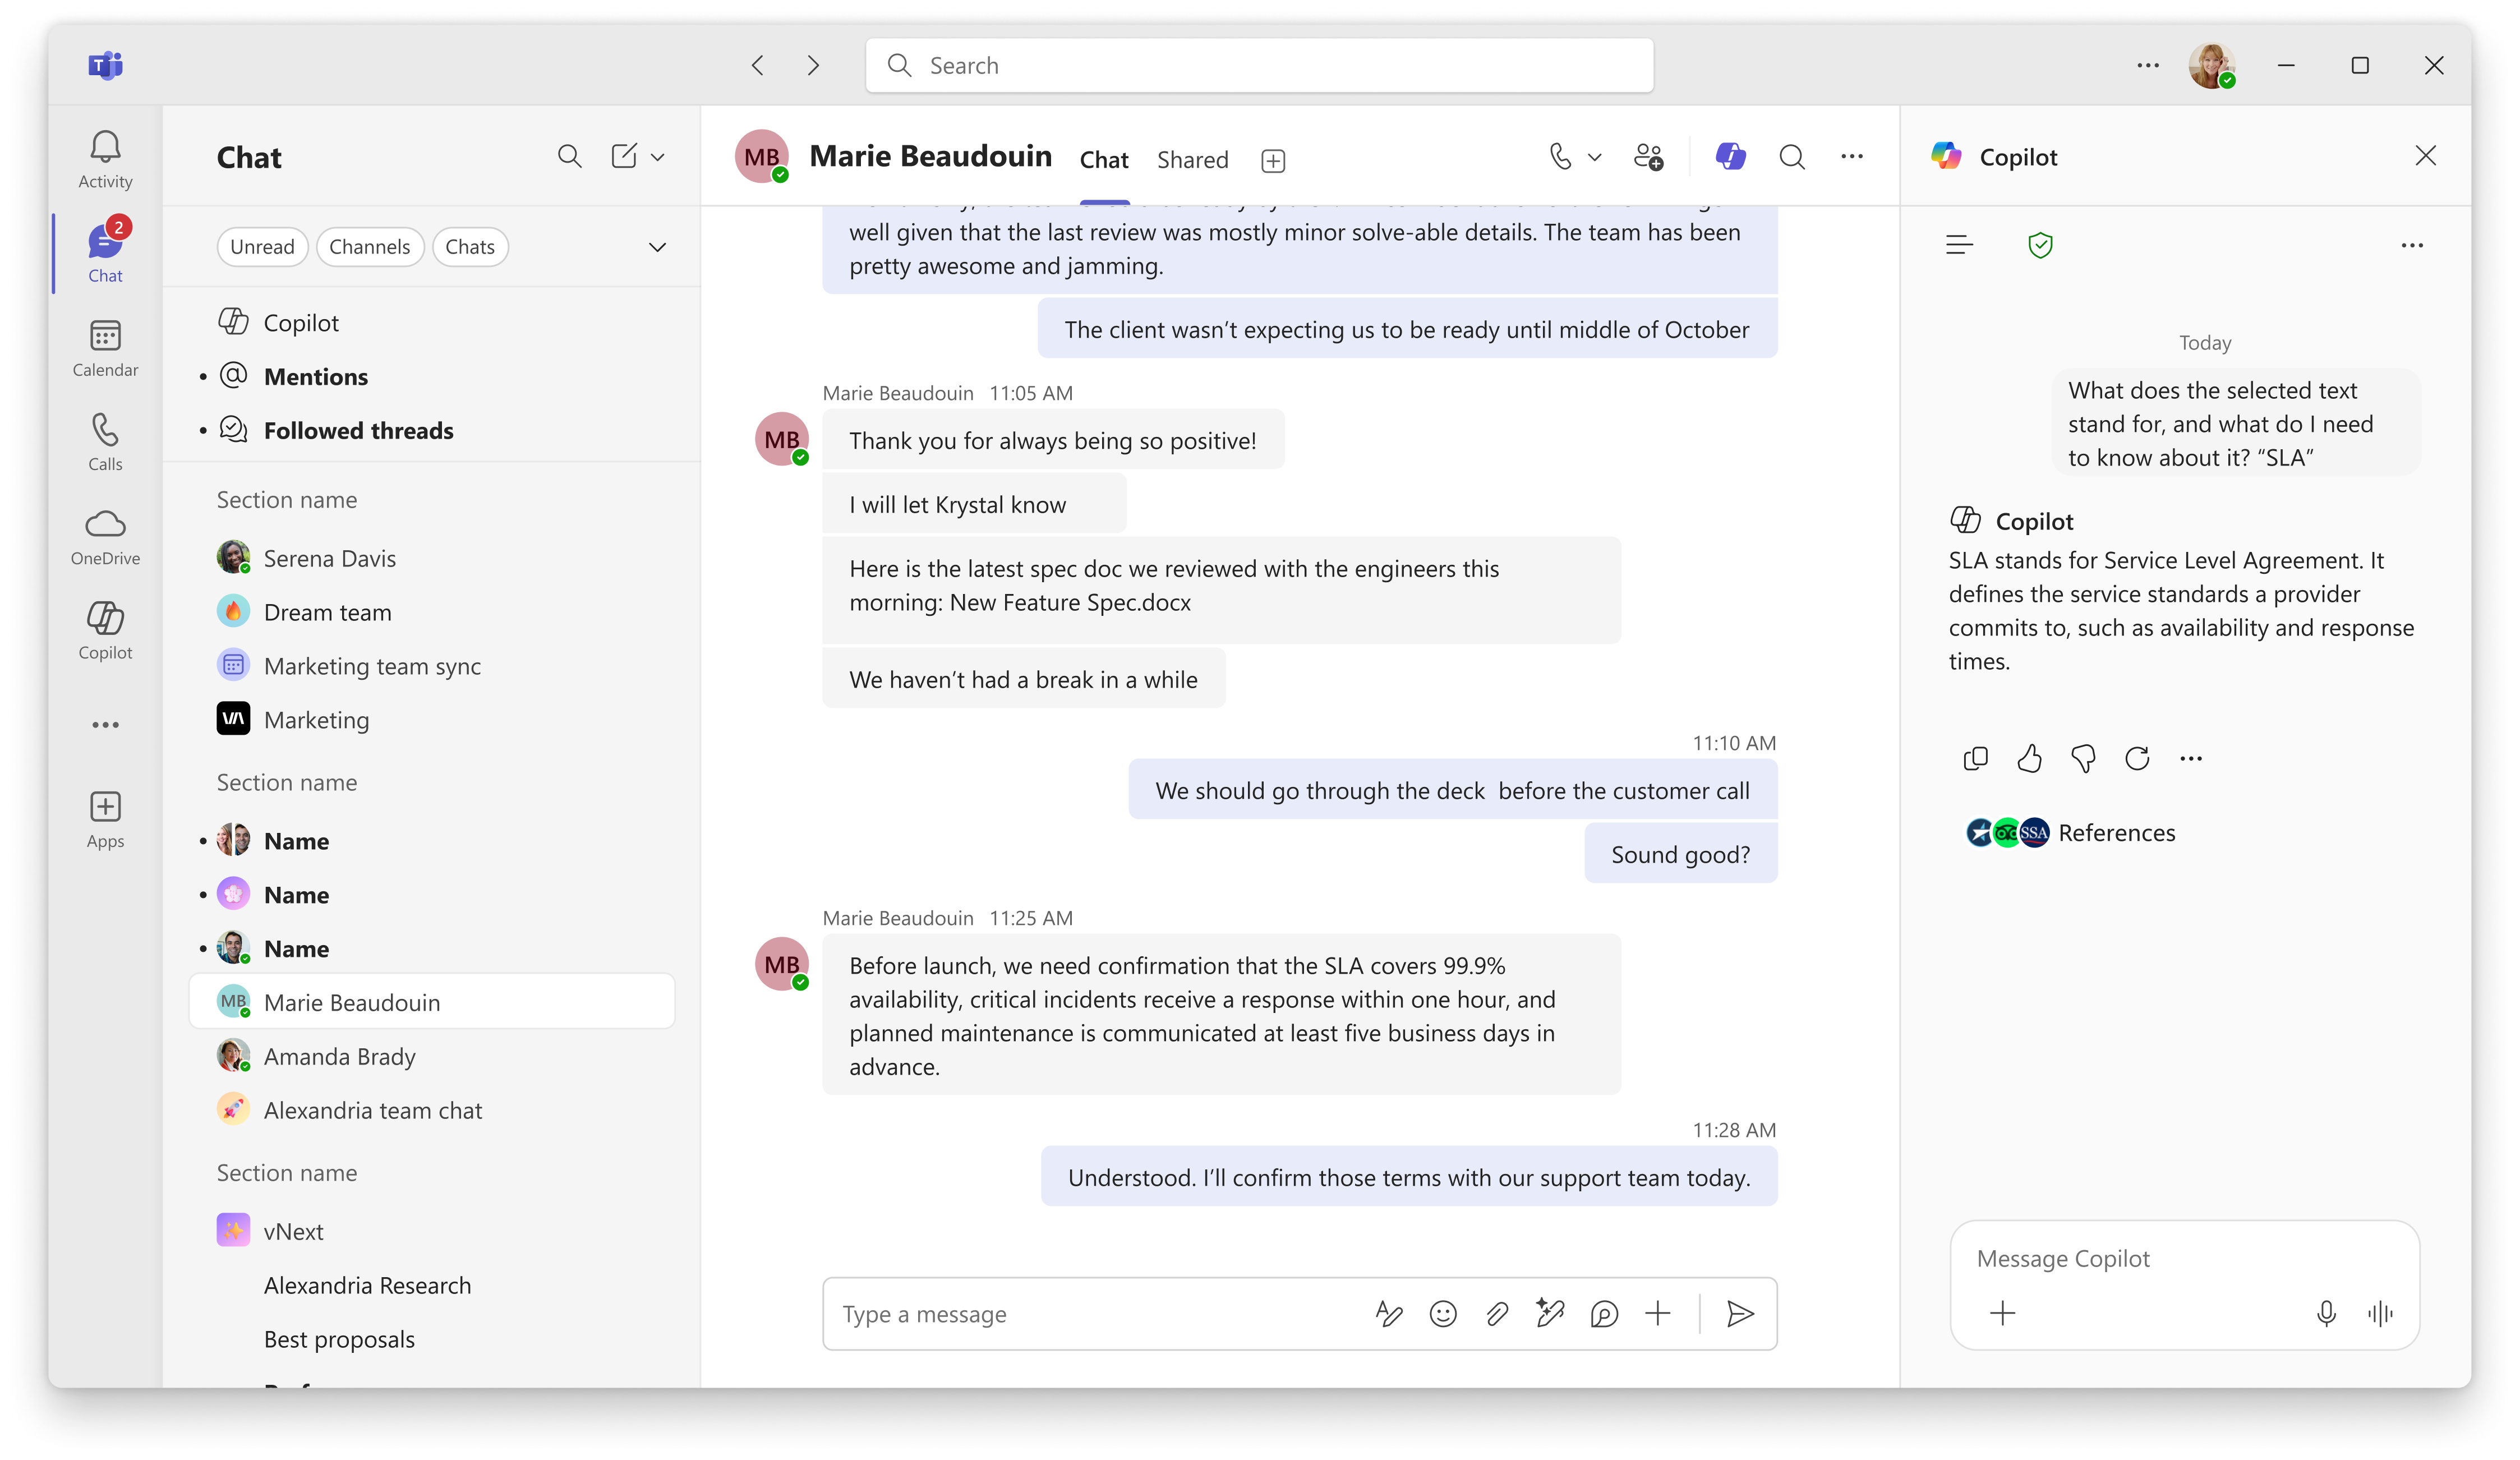Copy the Copilot response
2520x1460 pixels.
1975,759
